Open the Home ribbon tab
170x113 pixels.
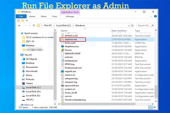tap(32, 16)
